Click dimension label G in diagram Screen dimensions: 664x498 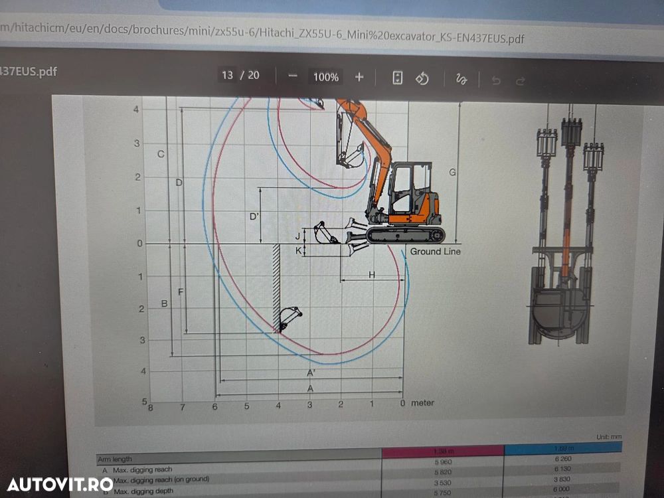pyautogui.click(x=452, y=173)
